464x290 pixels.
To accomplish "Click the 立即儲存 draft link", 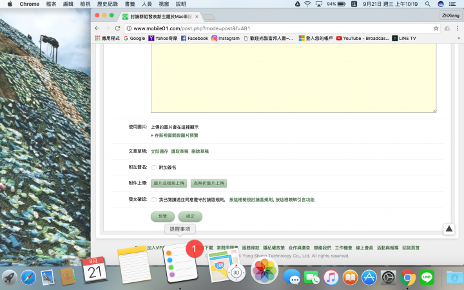I will pyautogui.click(x=159, y=151).
